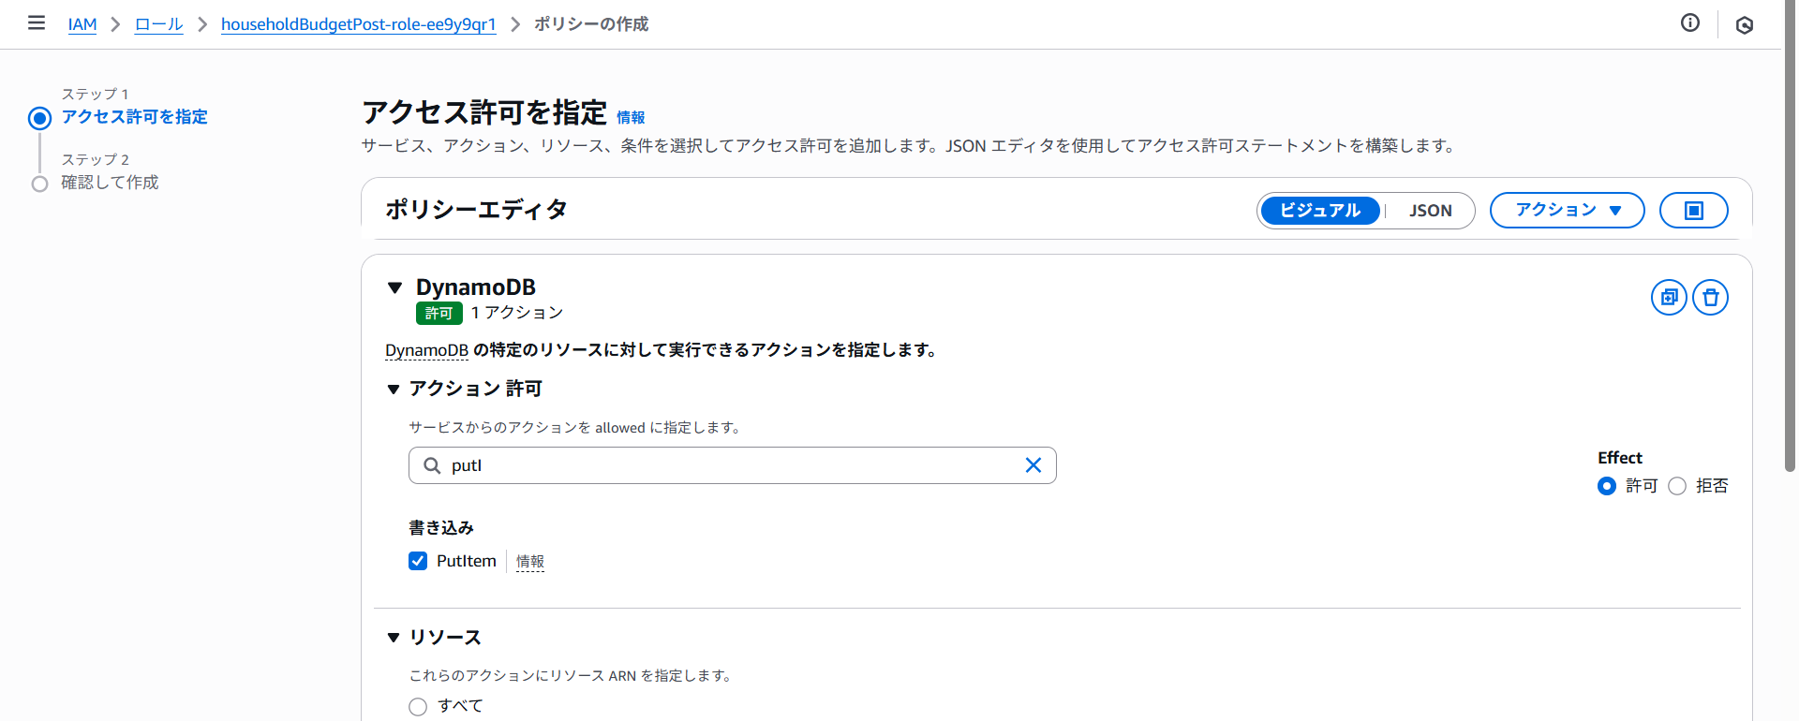This screenshot has width=1799, height=721.
Task: Uncheck the PutItem action checkbox
Action: click(418, 561)
